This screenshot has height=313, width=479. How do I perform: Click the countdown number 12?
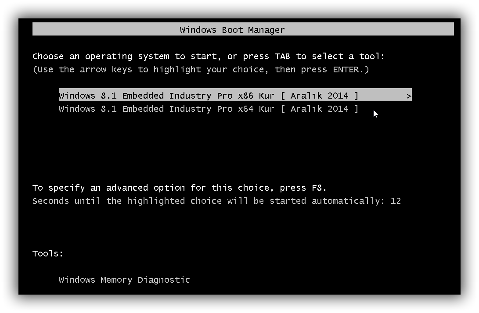point(396,201)
